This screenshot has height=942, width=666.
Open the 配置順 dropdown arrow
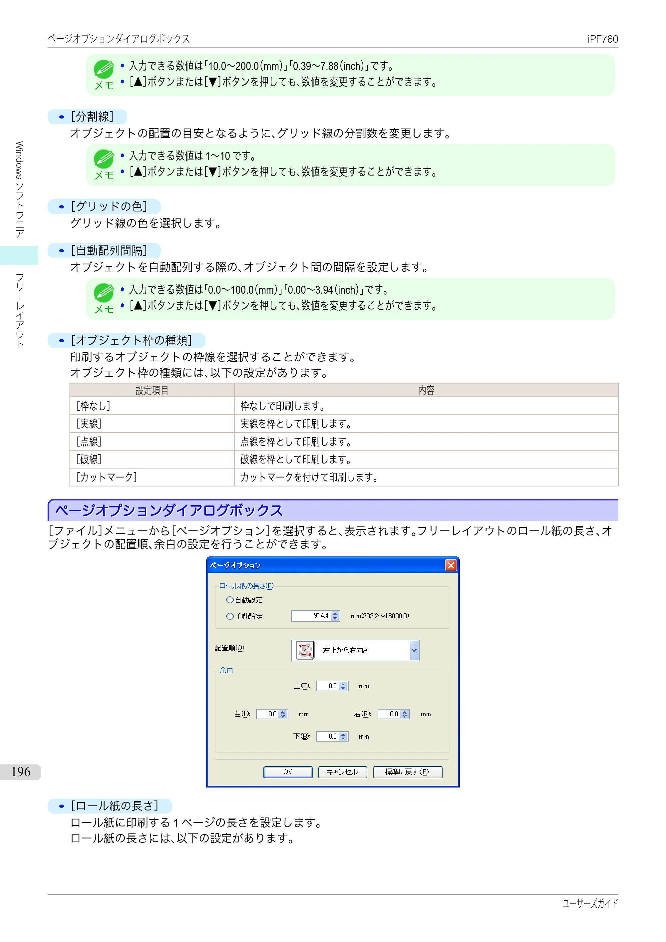click(414, 650)
